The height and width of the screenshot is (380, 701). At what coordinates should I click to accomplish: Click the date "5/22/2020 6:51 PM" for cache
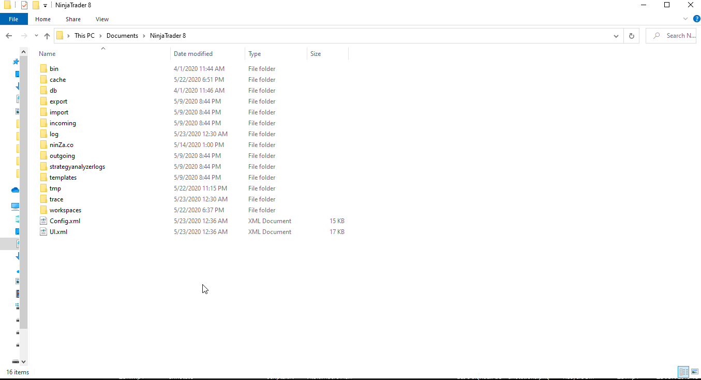click(199, 80)
